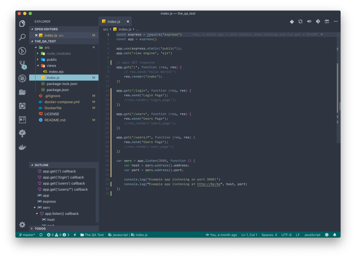Collapse the views folder
The width and height of the screenshot is (356, 258).
click(x=38, y=66)
